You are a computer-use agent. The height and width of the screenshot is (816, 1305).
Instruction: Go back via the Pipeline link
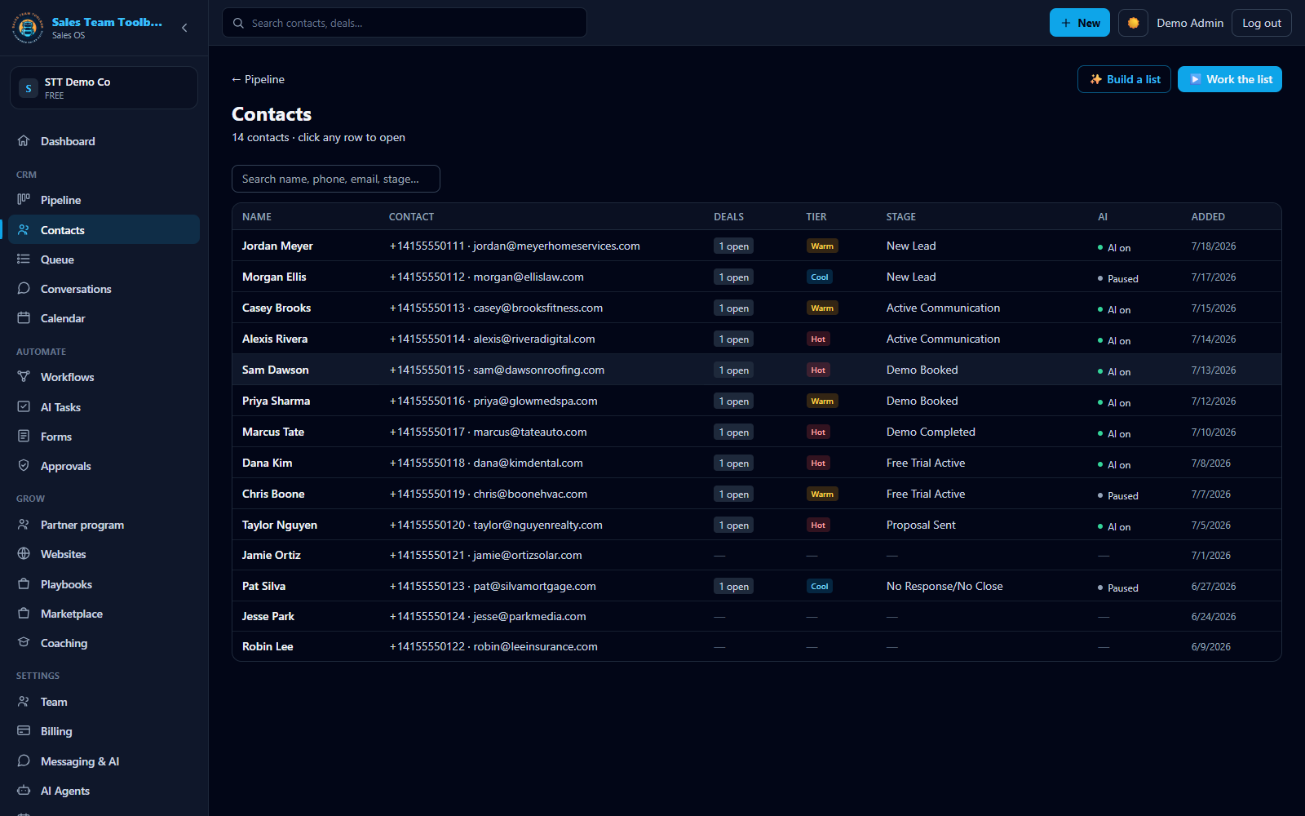point(258,79)
